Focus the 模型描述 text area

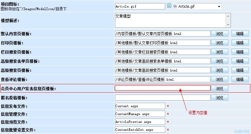[170, 20]
